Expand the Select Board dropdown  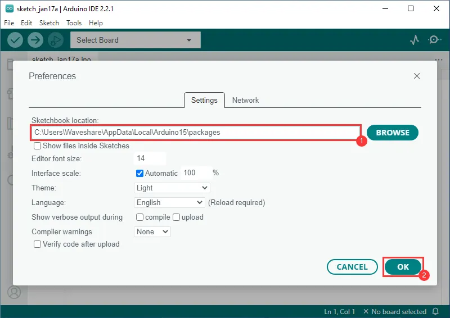(x=135, y=40)
